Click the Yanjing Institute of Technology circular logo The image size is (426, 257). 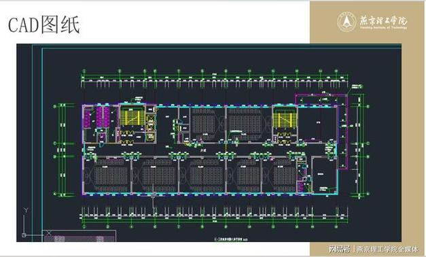pos(347,22)
